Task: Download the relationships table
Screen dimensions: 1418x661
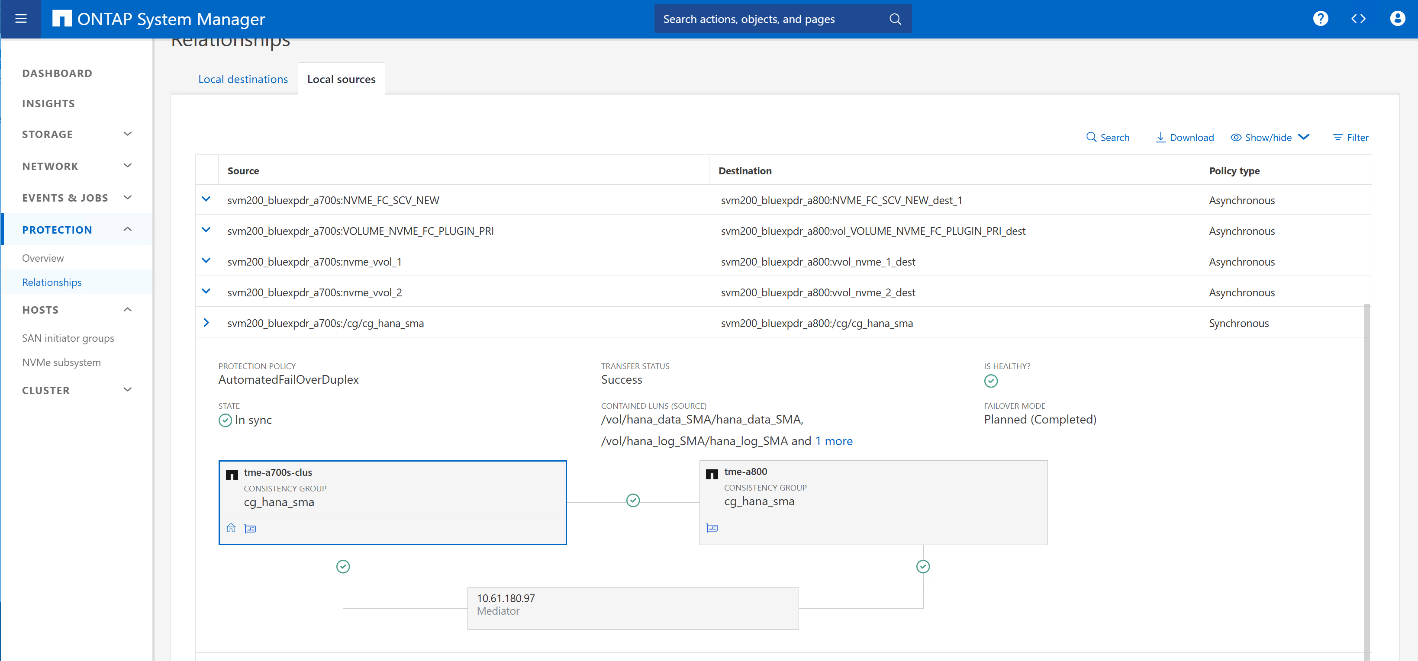Action: [x=1185, y=138]
